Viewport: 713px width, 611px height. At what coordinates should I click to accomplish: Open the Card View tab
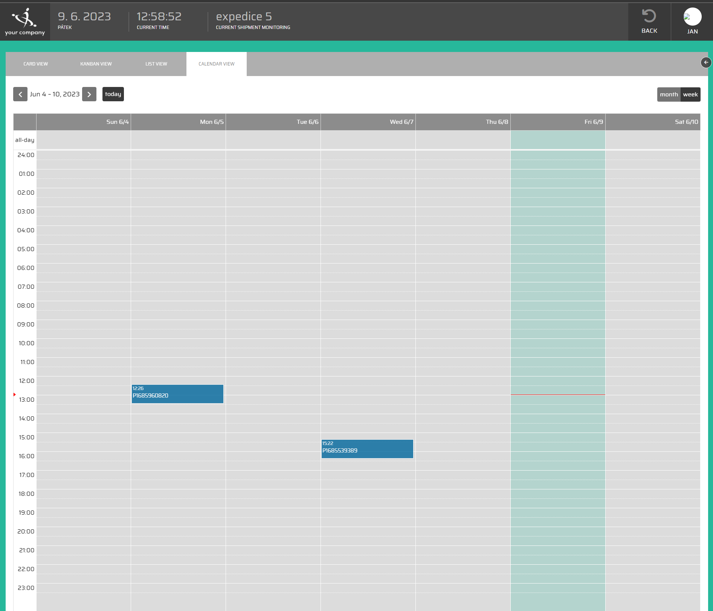[x=36, y=64]
